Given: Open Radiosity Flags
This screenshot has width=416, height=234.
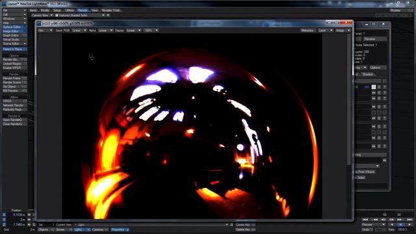Looking at the screenshot, I should coord(14,109).
